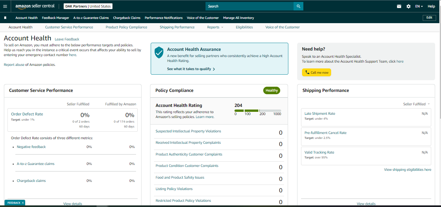Switch to Customer Service Performance tab
The image size is (441, 207).
pos(69,27)
